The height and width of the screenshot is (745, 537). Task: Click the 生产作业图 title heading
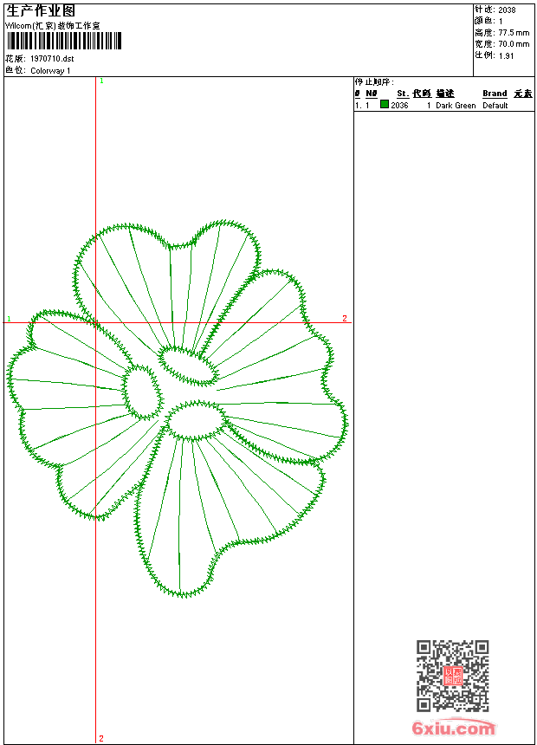[41, 10]
